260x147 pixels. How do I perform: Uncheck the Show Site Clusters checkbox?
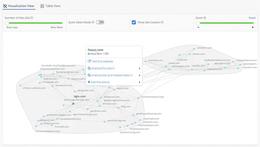pos(134,22)
